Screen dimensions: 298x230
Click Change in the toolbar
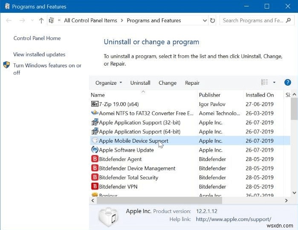(x=168, y=83)
